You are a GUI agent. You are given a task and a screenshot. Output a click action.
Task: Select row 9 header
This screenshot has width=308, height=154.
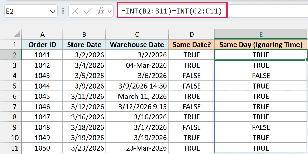(11, 127)
